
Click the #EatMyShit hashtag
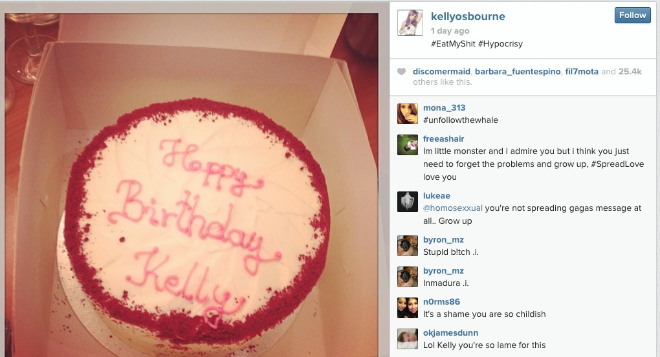coord(453,44)
